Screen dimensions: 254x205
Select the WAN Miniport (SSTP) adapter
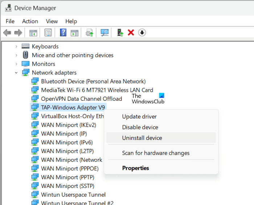click(67, 186)
